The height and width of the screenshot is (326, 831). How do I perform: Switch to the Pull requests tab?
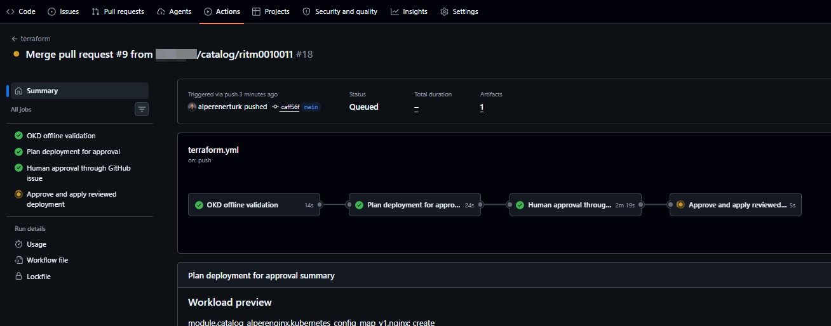click(x=118, y=11)
